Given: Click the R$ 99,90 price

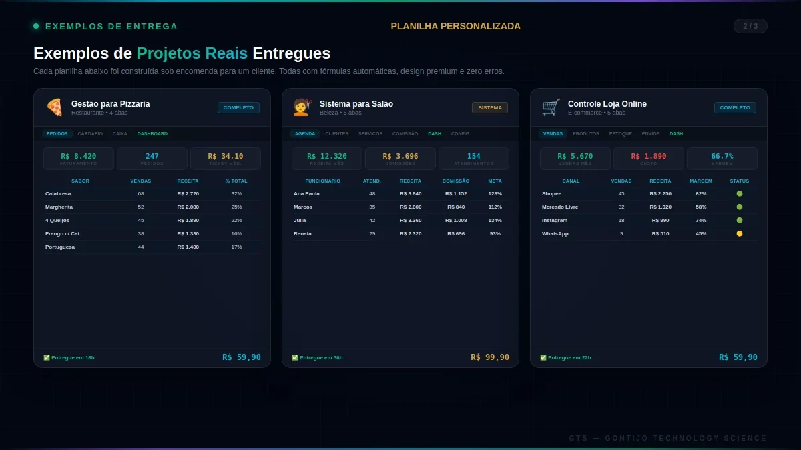Looking at the screenshot, I should 490,357.
